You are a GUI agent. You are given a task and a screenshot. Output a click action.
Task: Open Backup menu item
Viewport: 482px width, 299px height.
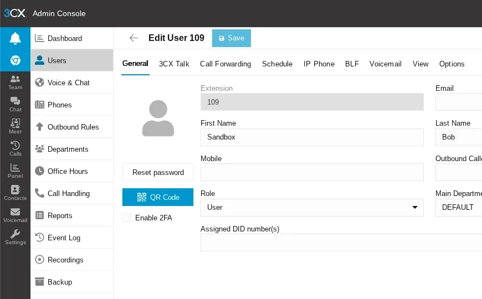[x=72, y=282]
